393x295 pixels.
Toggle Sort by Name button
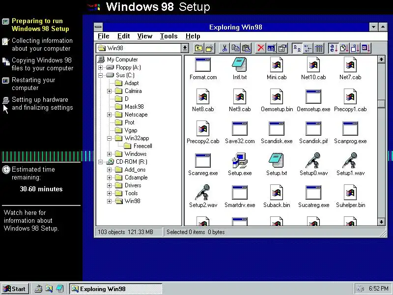[334, 48]
